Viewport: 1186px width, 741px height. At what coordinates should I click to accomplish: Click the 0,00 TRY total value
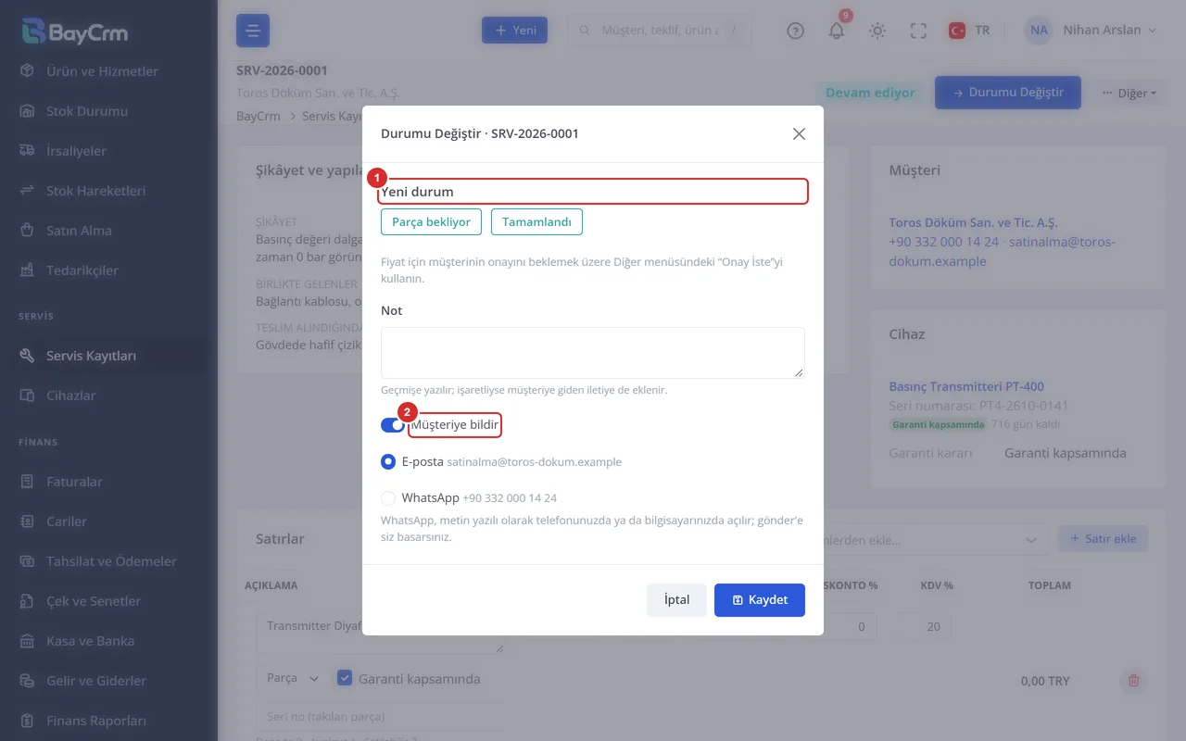coord(1045,681)
